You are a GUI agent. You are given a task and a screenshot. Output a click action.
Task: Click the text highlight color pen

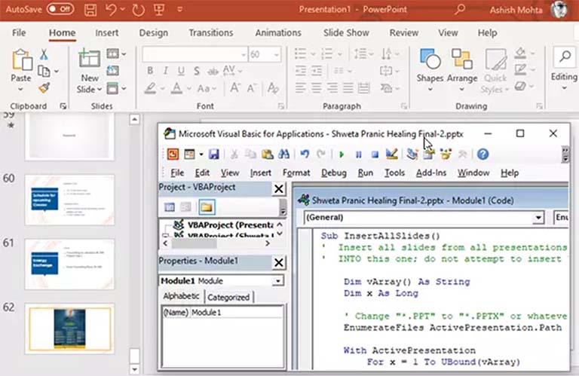[150, 89]
